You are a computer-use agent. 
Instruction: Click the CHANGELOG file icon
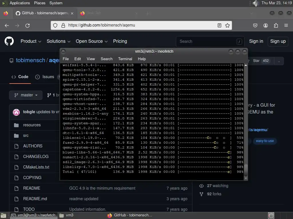point(16,157)
